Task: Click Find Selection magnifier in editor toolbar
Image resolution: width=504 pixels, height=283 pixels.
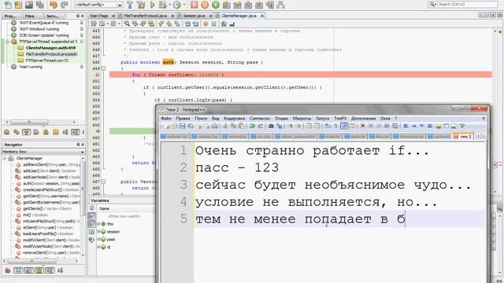Action: click(127, 24)
